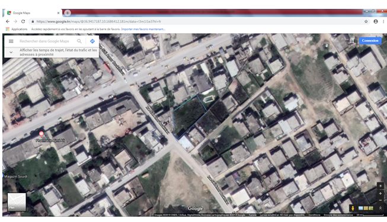
Task: Switch map layer using Plan thumbnail
Action: click(17, 202)
